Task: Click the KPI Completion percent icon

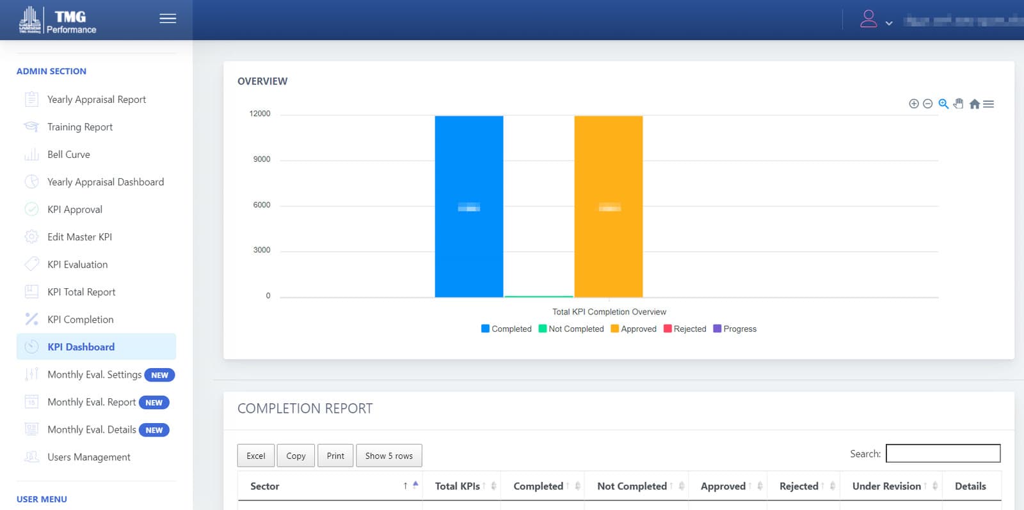Action: click(31, 319)
